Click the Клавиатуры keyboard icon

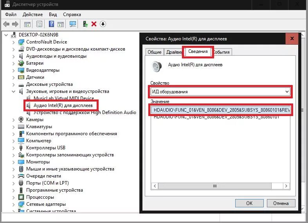click(21, 127)
